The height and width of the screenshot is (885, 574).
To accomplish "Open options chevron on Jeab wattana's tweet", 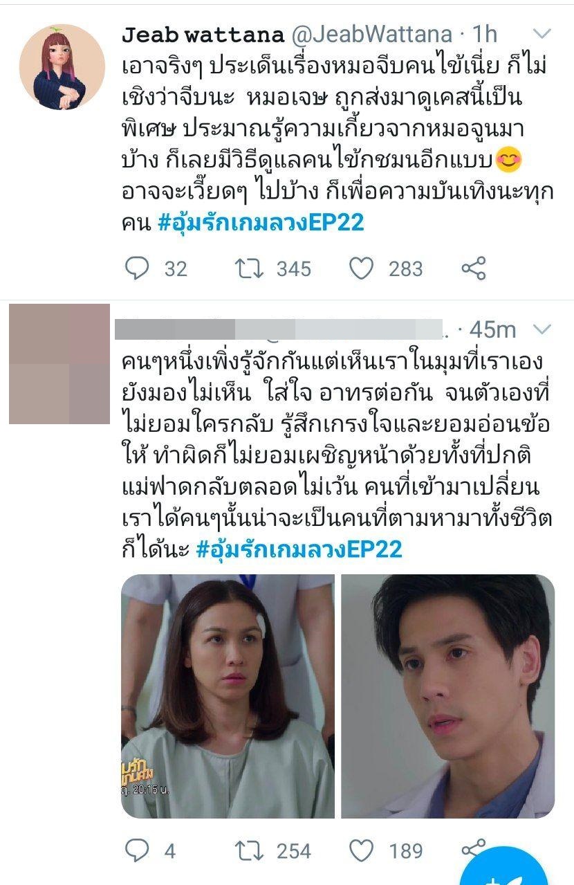I will (x=544, y=34).
